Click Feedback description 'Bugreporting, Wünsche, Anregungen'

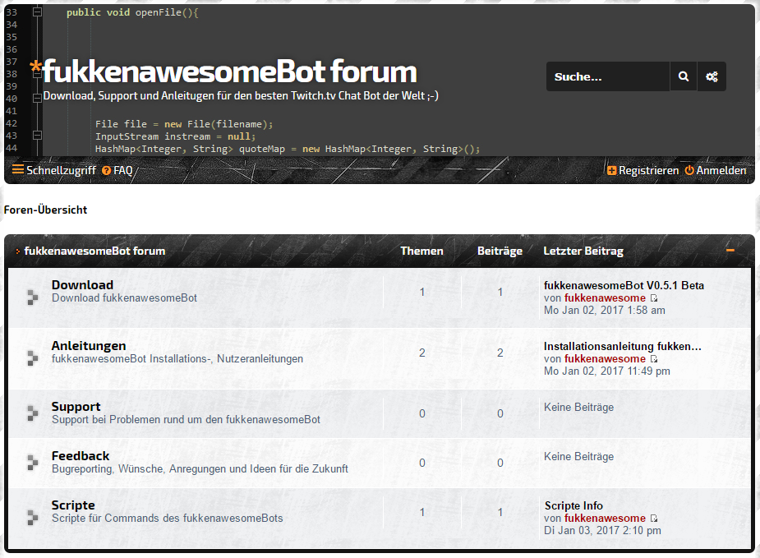click(200, 468)
